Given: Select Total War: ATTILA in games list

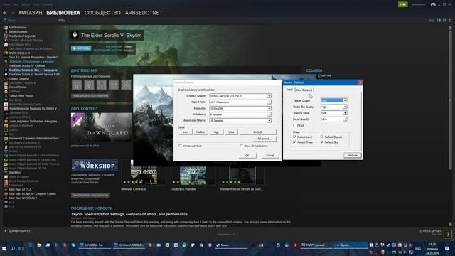Looking at the screenshot, I should click(20, 190).
